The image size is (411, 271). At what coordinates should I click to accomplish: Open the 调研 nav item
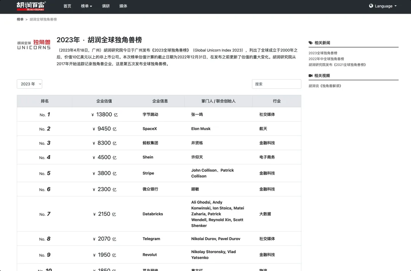click(x=106, y=6)
